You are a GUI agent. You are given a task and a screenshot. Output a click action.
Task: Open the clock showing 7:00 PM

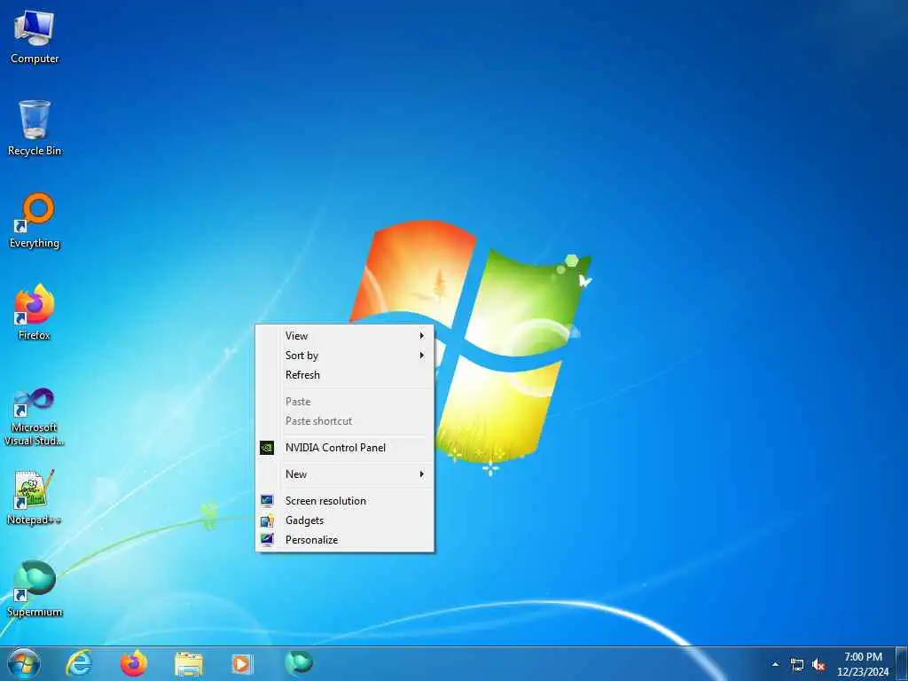point(863,664)
